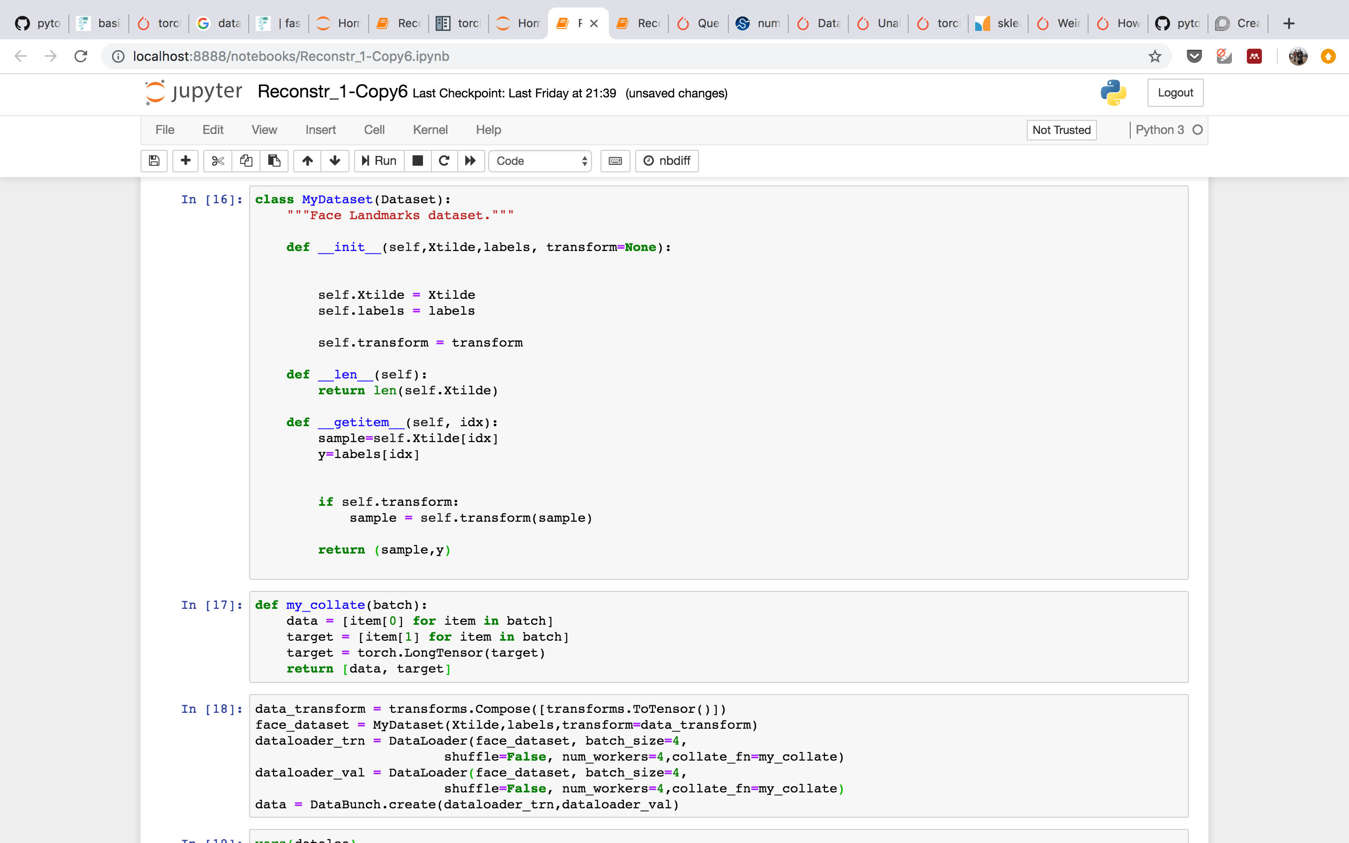Click the site info icon before localhost
Viewport: 1349px width, 843px height.
pyautogui.click(x=118, y=56)
